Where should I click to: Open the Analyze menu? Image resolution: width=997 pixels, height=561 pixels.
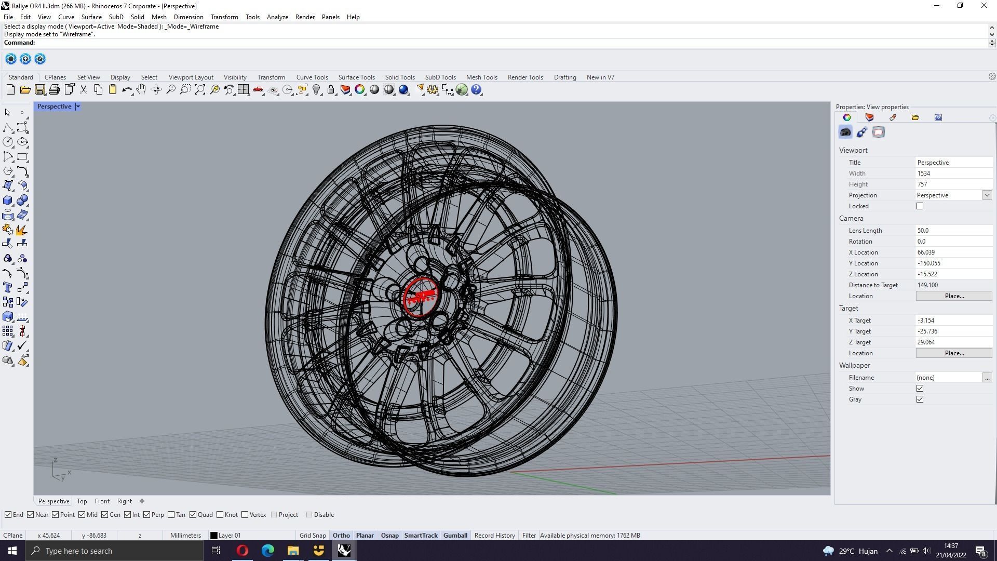pos(277,17)
